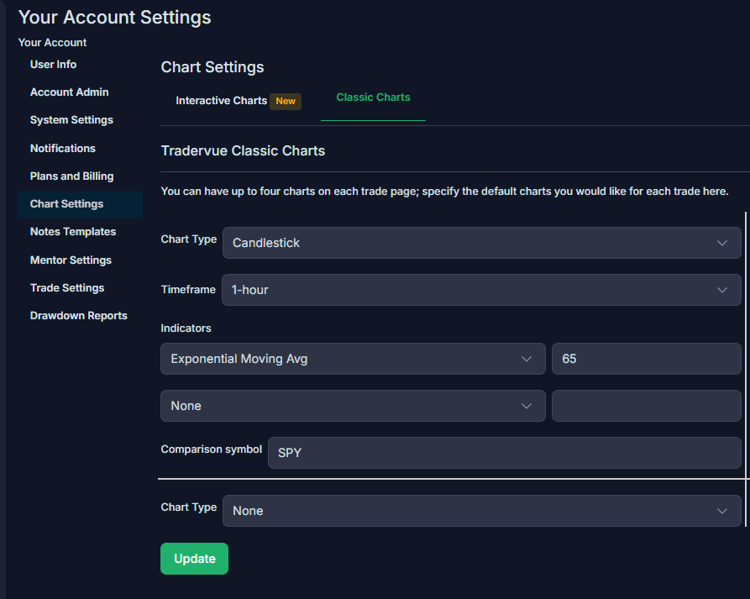
Task: Select Chart Settings in the sidebar
Action: [81, 204]
